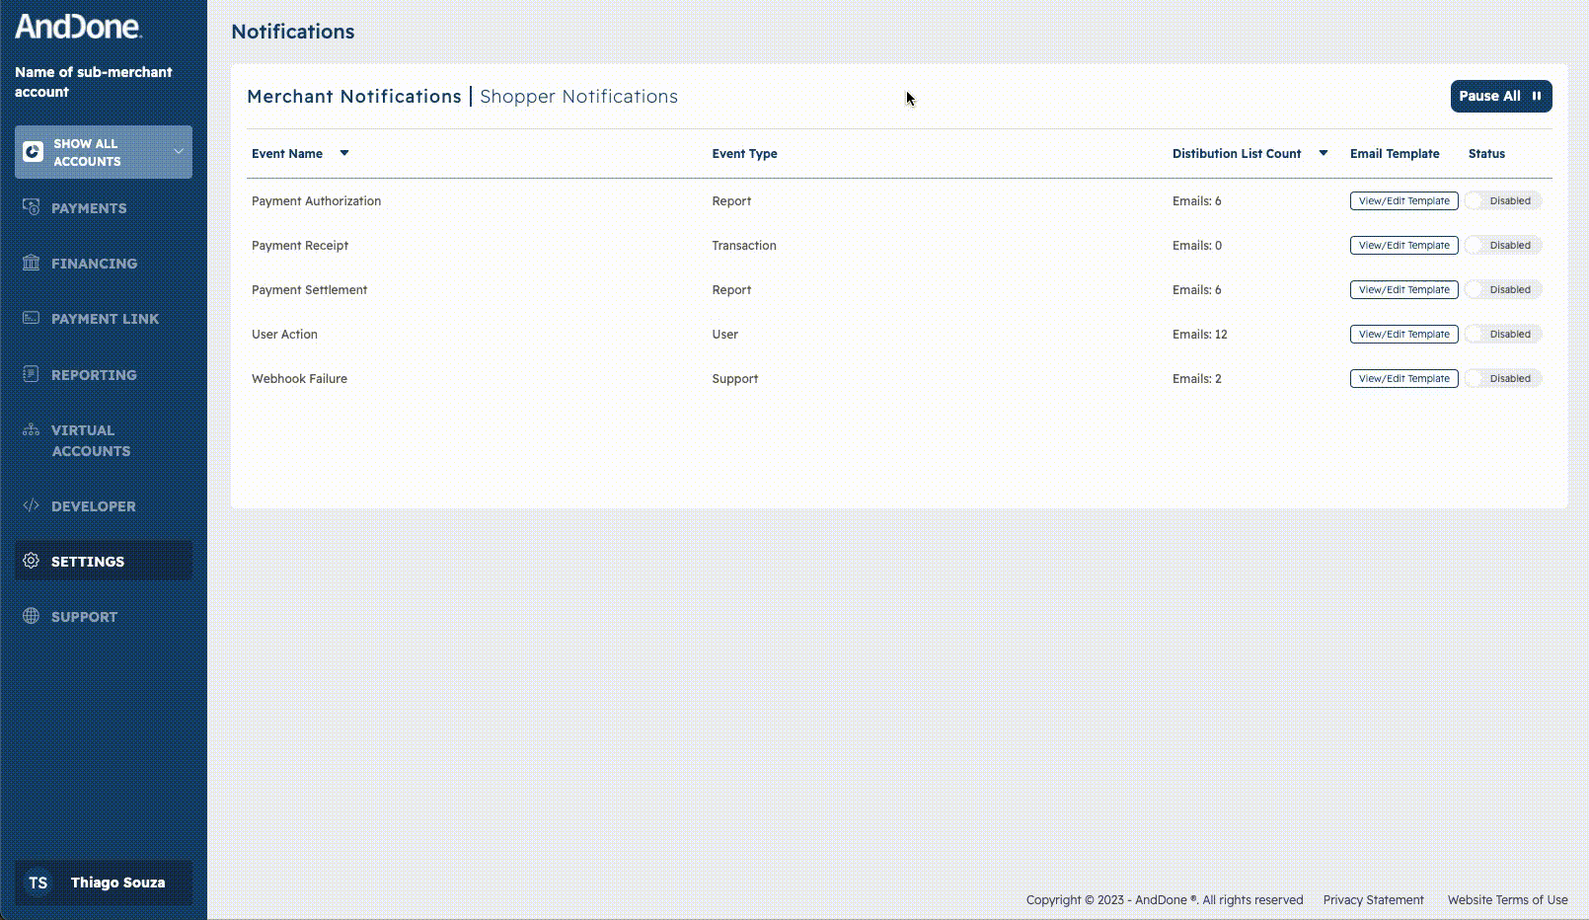
Task: Toggle Payment Receipt notification status
Action: click(1502, 245)
